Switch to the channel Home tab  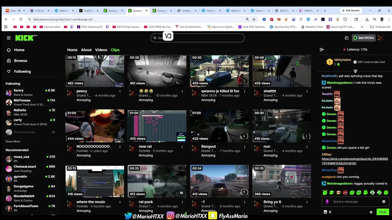click(x=72, y=50)
